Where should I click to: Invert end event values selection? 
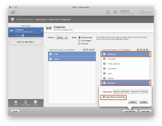click(x=144, y=50)
